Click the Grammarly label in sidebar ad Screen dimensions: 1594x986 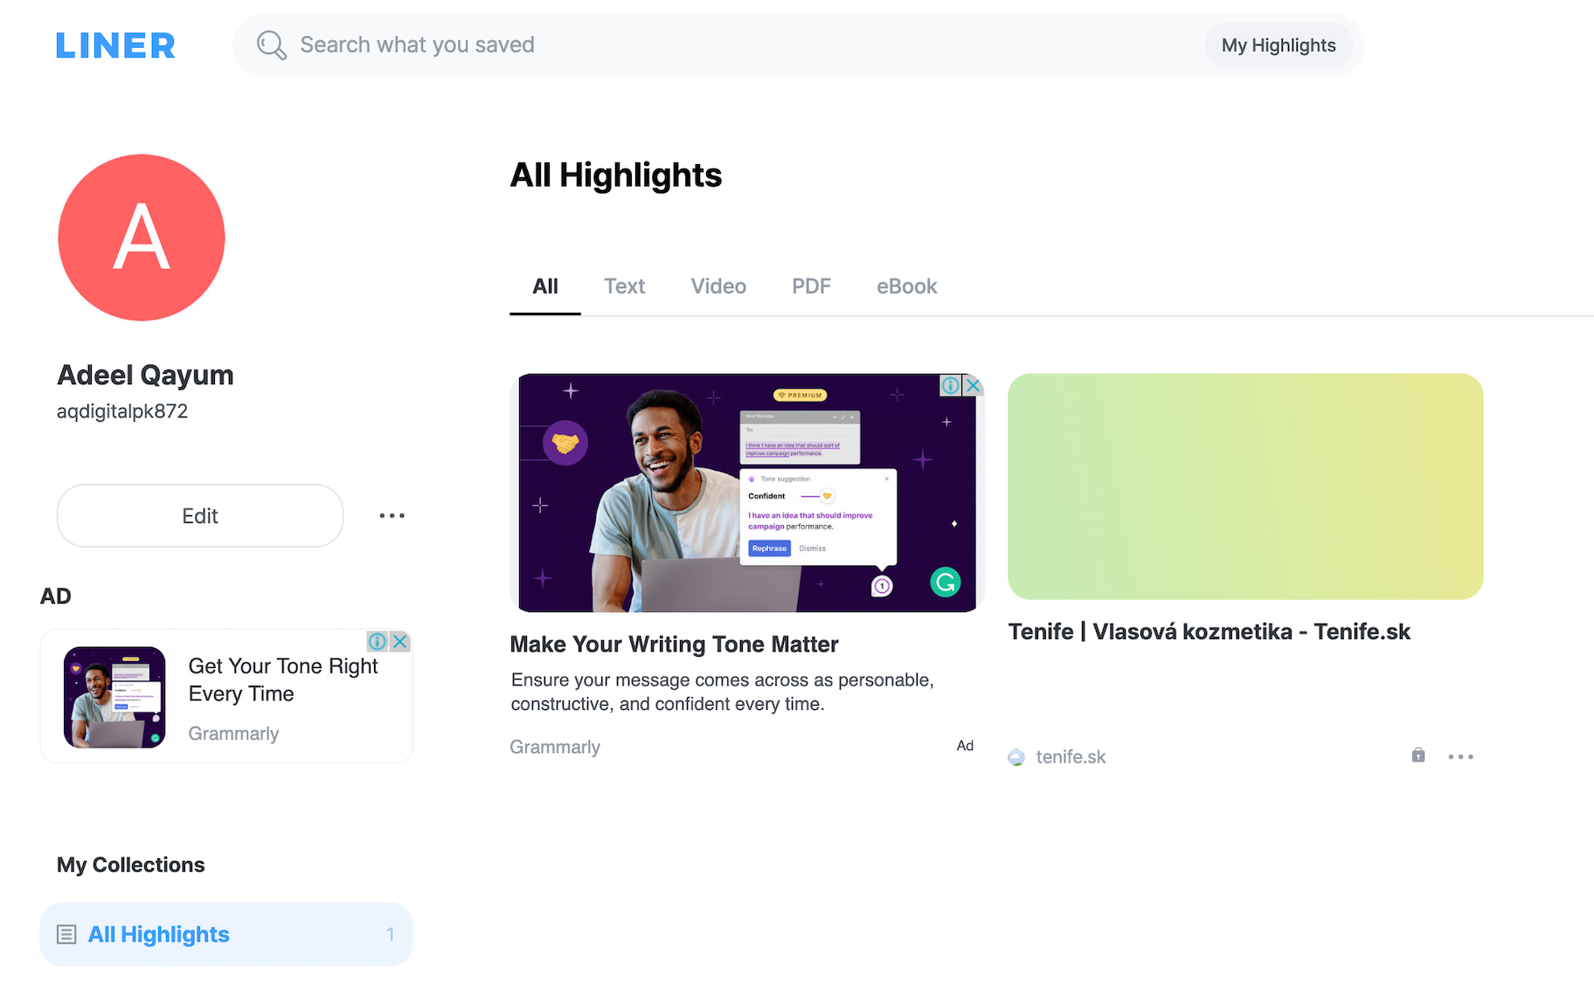(233, 734)
